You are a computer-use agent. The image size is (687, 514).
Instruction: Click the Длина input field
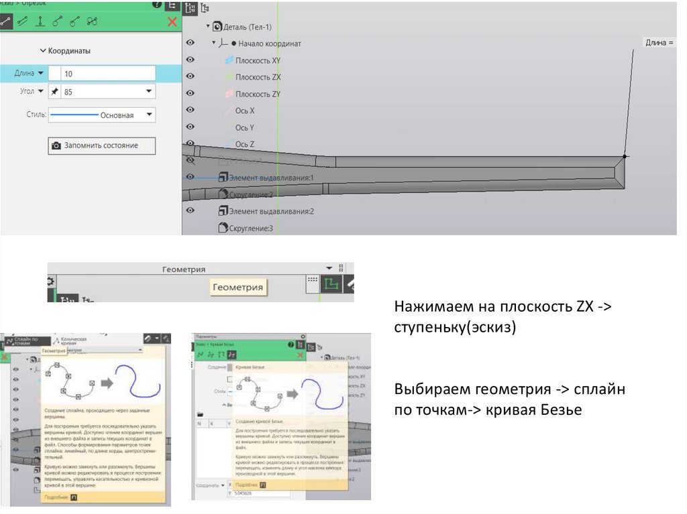click(107, 74)
